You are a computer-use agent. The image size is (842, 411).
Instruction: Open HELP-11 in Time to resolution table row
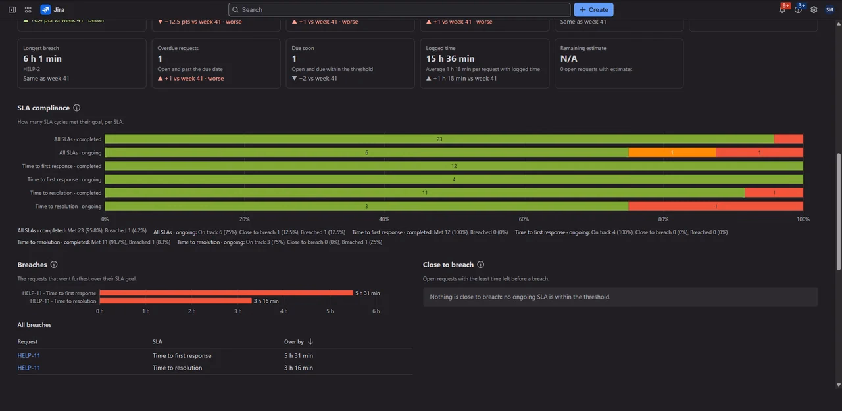29,368
